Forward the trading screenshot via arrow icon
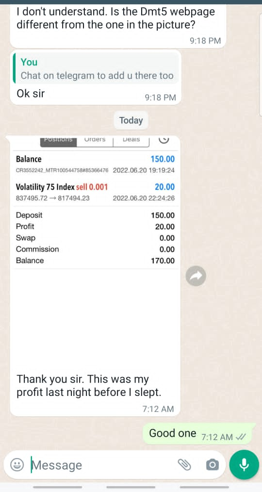Screen dimensions: 262x492 196,276
